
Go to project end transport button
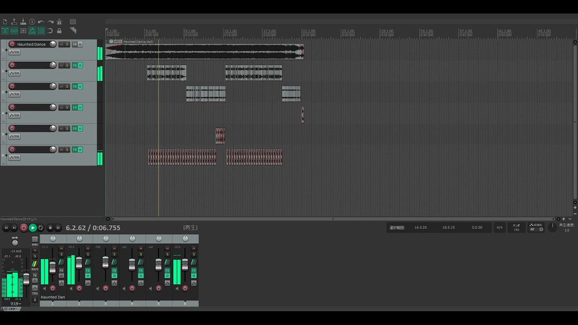pyautogui.click(x=14, y=227)
